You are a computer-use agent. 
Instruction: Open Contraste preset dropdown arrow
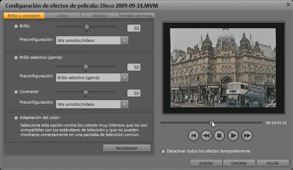[x=125, y=104]
